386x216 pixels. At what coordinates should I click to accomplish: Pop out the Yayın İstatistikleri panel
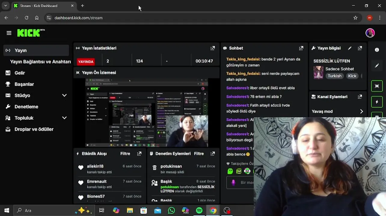213,48
